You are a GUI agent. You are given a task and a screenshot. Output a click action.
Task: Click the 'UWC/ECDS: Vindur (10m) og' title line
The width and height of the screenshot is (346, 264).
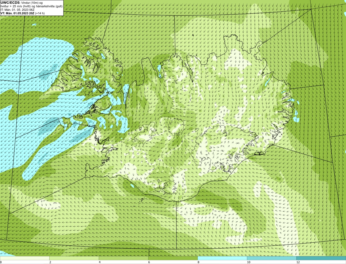pyautogui.click(x=22, y=2)
